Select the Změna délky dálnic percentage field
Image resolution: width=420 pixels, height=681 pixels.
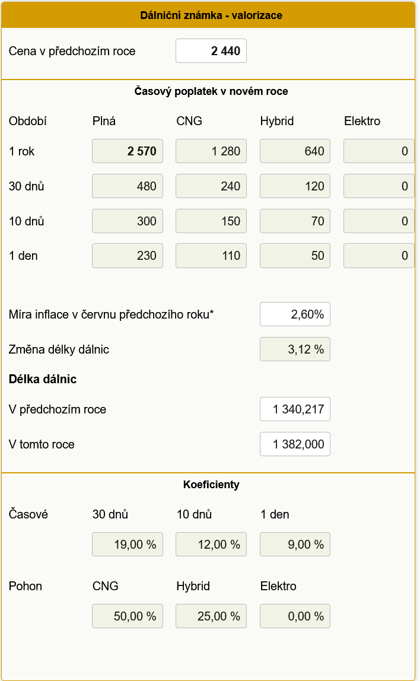295,349
